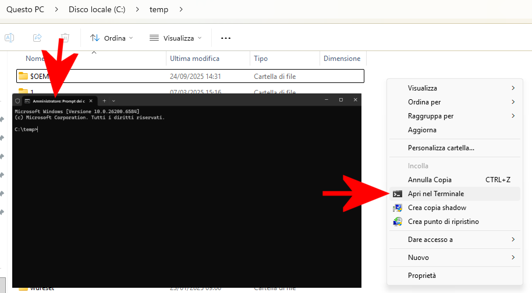The width and height of the screenshot is (532, 293).
Task: Close the Prompt dei comandi terminal tab
Action: click(91, 100)
